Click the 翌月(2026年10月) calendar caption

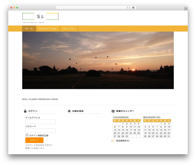pyautogui.click(x=152, y=117)
